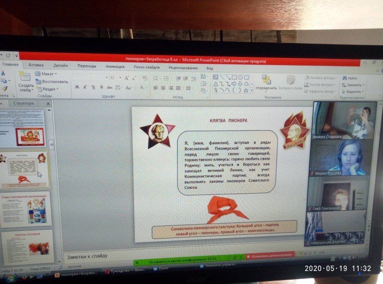Click the font color letter A button
Screen dimensions: 383x284
pos(141,88)
